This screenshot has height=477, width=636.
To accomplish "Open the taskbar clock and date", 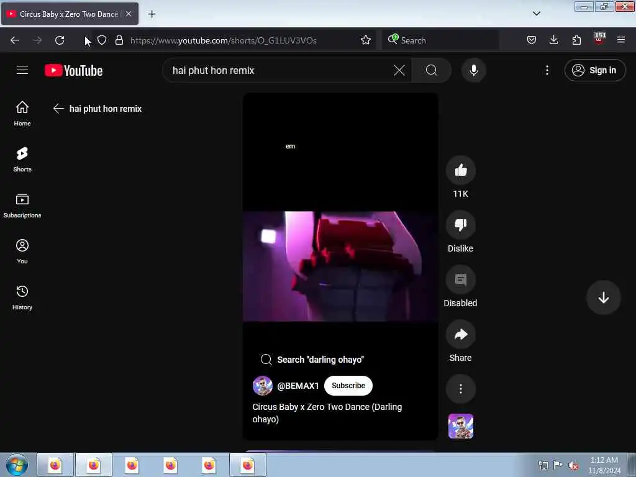I will [604, 465].
